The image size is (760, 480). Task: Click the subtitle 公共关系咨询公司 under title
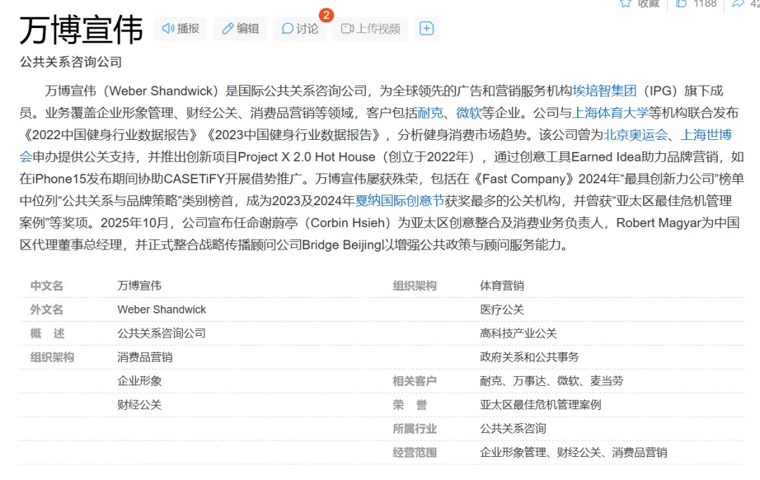click(71, 62)
